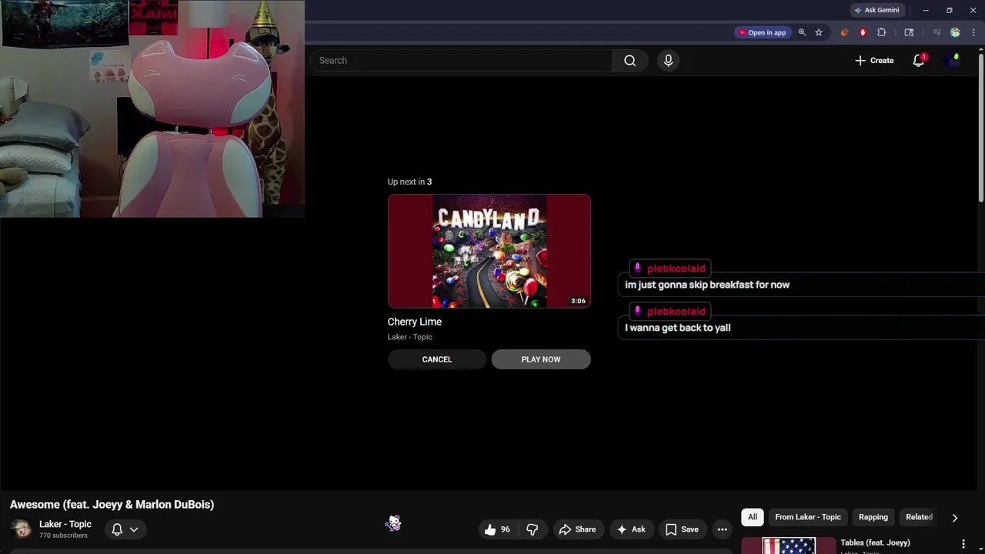Click the 770 subscribers text

pos(63,536)
